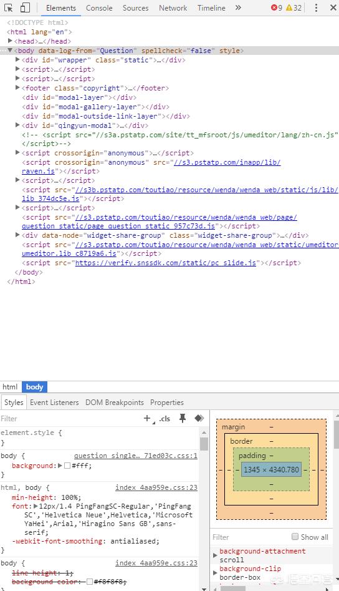Switch to the Console tab
The height and width of the screenshot is (591, 339).
[99, 8]
